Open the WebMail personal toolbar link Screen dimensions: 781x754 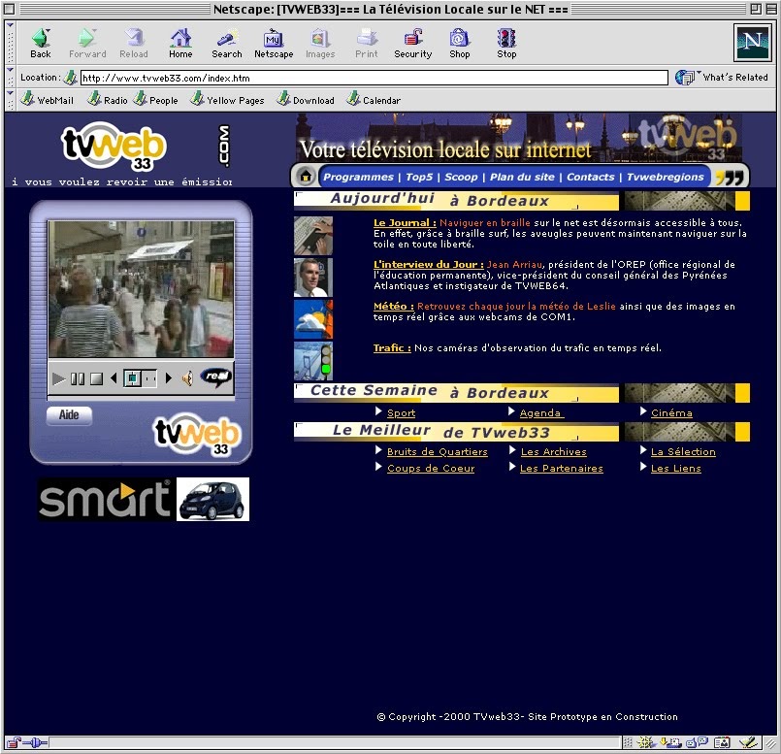[x=48, y=100]
